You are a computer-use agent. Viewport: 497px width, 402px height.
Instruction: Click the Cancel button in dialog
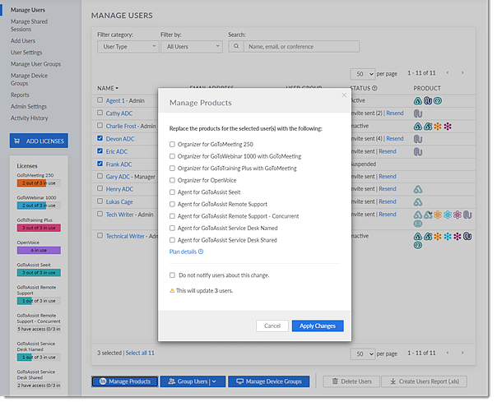click(x=271, y=326)
